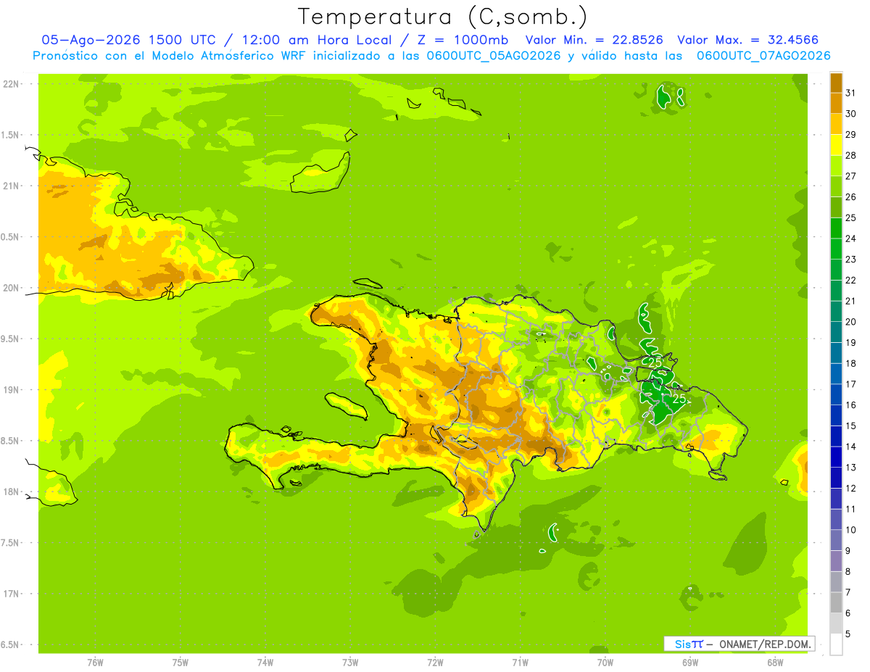Click the white swatch below 5 on the color scale

click(836, 644)
